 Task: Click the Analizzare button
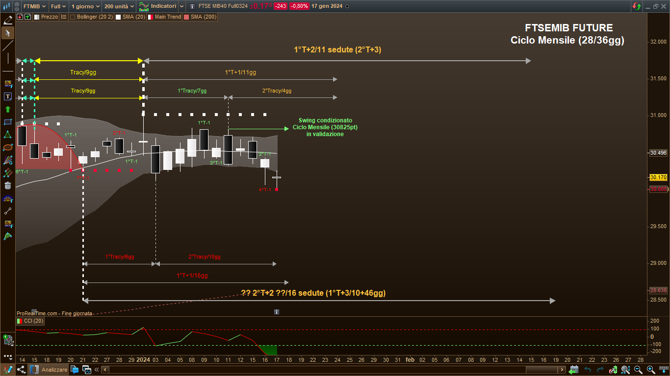[49, 370]
